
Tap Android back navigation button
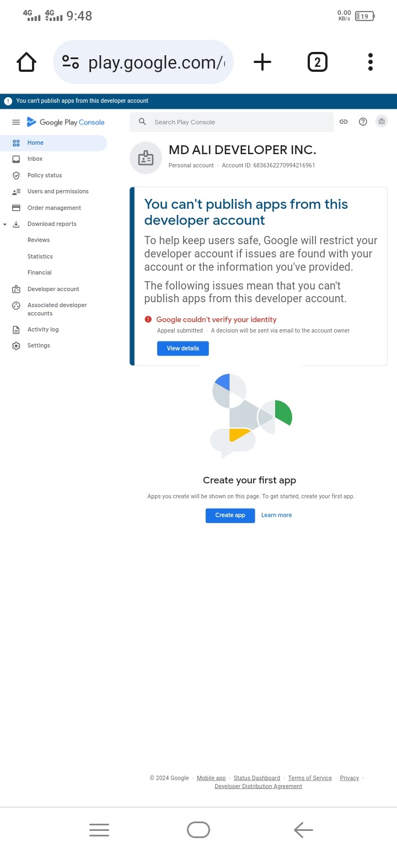tap(303, 830)
